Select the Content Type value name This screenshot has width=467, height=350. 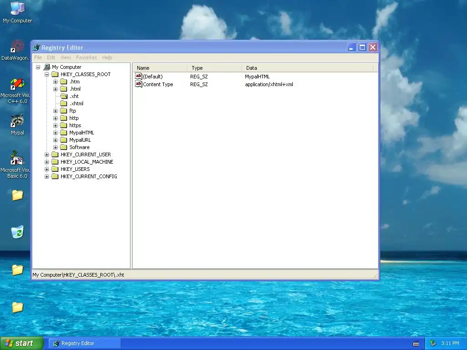coord(158,84)
